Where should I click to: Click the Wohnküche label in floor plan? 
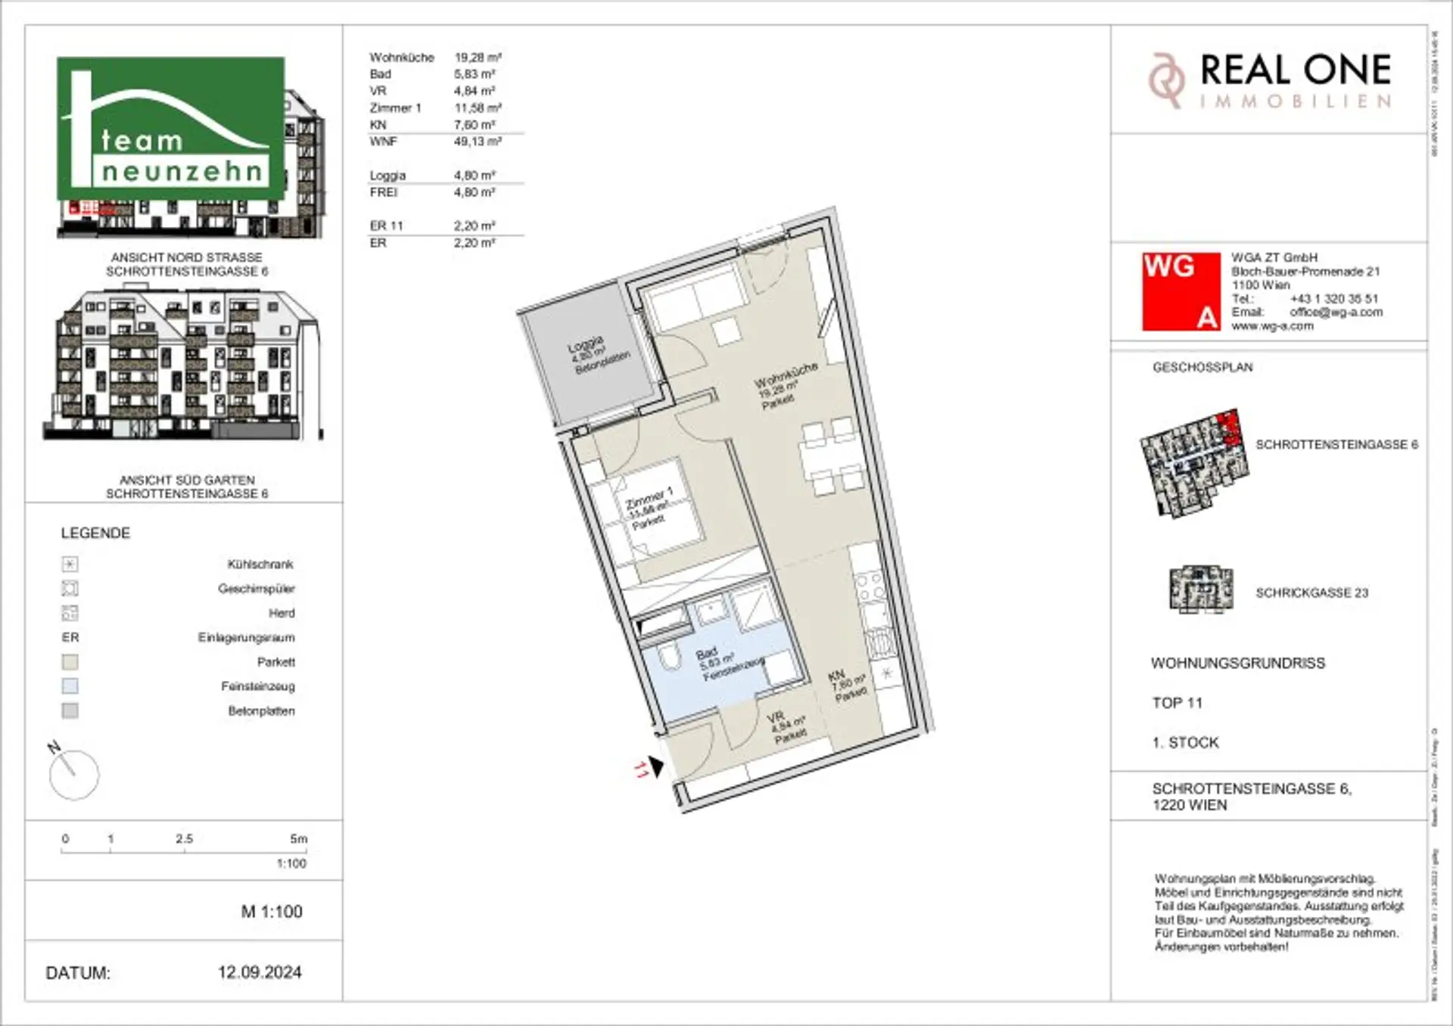tap(786, 376)
